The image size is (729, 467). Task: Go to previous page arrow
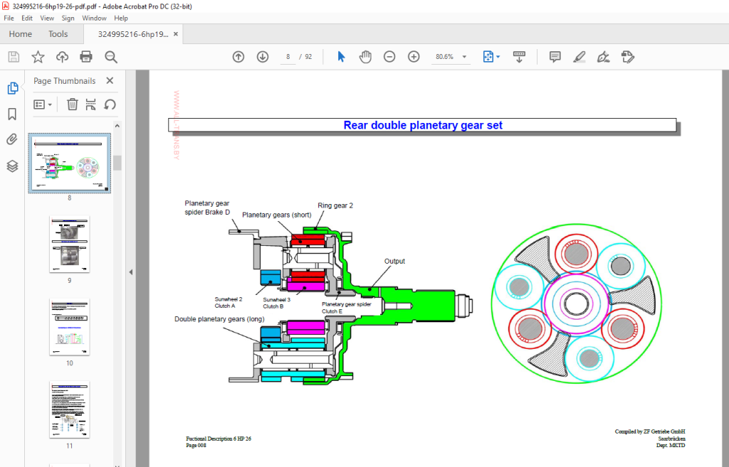(238, 57)
